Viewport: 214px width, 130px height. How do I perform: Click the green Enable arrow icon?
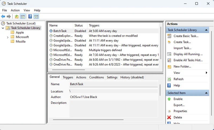coord(169,99)
